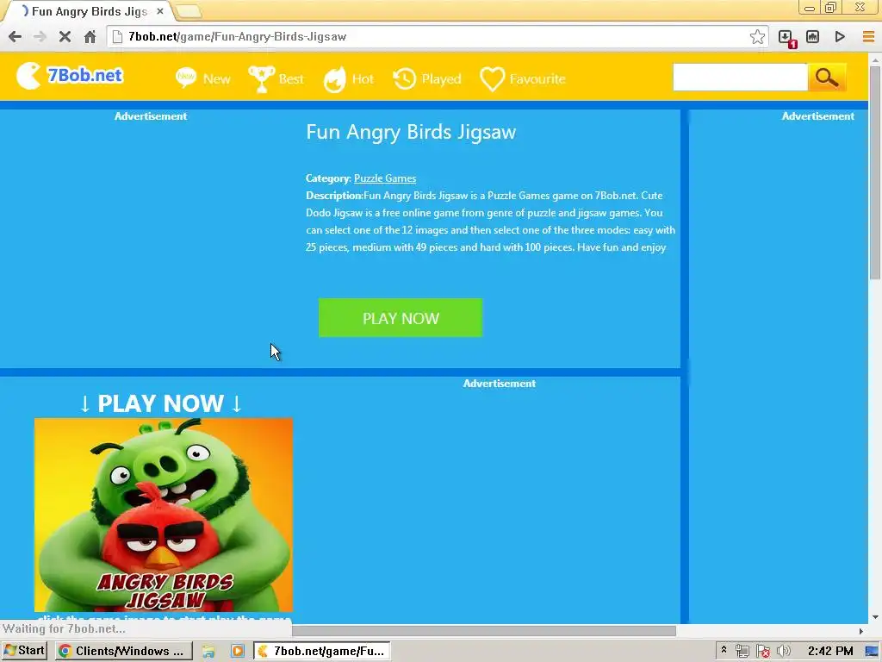Screen dimensions: 882x662
Task: Click the green PLAY NOW button
Action: click(x=401, y=318)
